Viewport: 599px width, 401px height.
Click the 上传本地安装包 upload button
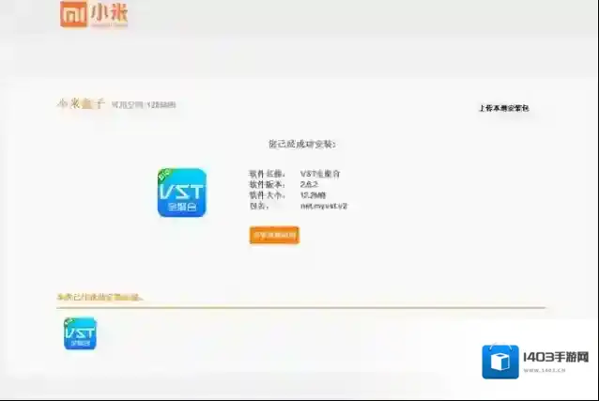504,108
